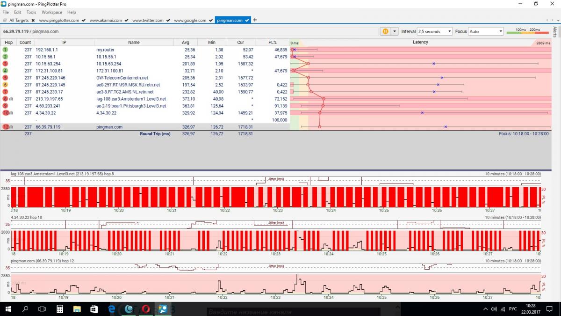The height and width of the screenshot is (316, 561).
Task: Close the All Targets tab with X
Action: [x=33, y=21]
